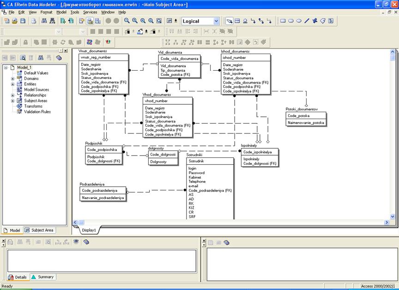Select the pointer Select tool

tap(229, 21)
